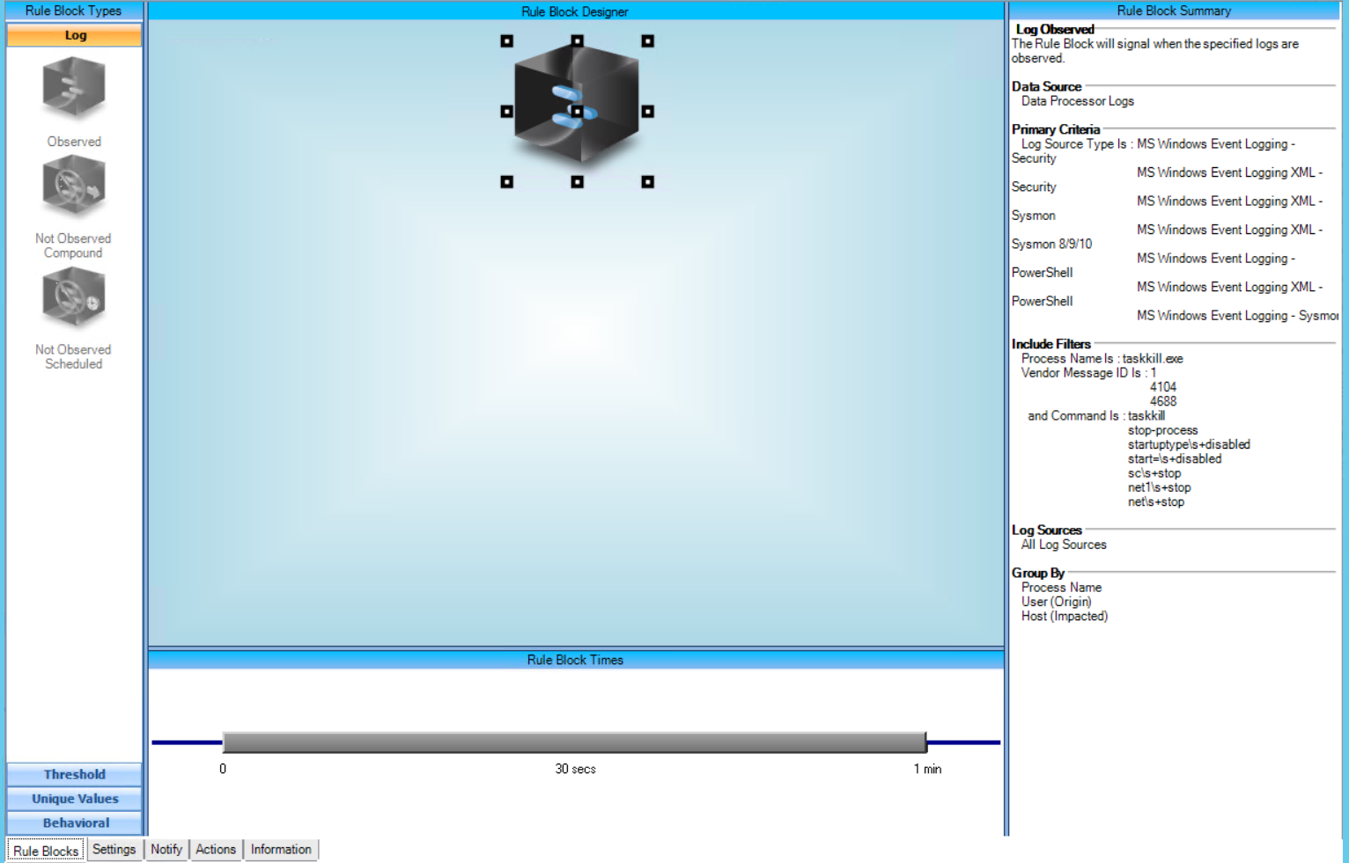This screenshot has width=1349, height=863.
Task: Select the Not Observed Scheduled block icon
Action: [x=74, y=298]
